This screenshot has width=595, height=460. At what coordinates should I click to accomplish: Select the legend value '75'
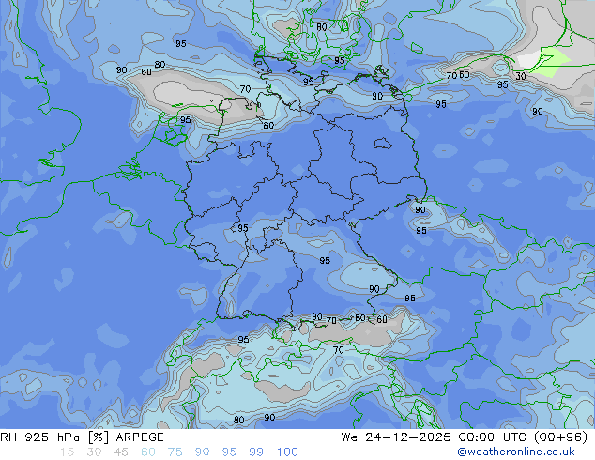click(175, 452)
